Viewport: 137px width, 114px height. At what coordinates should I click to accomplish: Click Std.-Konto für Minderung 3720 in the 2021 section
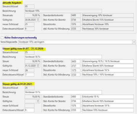75,110
